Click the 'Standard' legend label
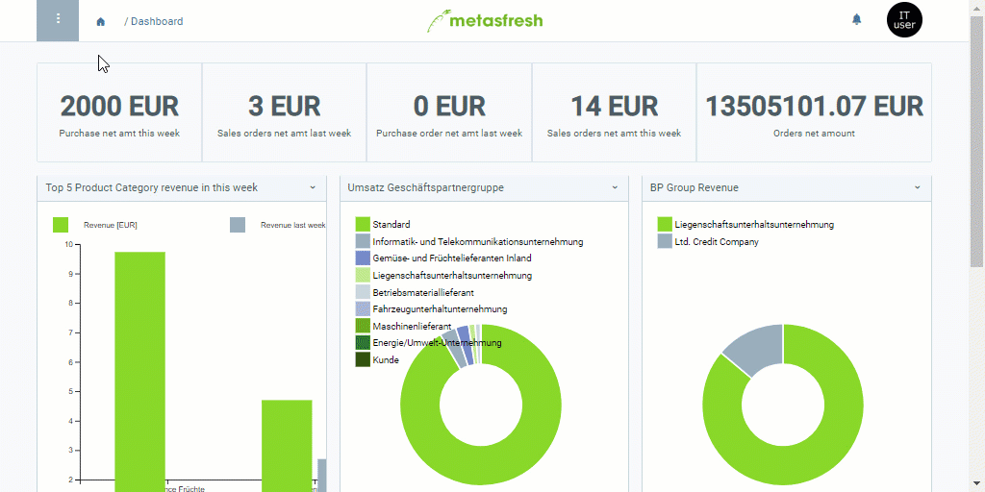 click(391, 224)
